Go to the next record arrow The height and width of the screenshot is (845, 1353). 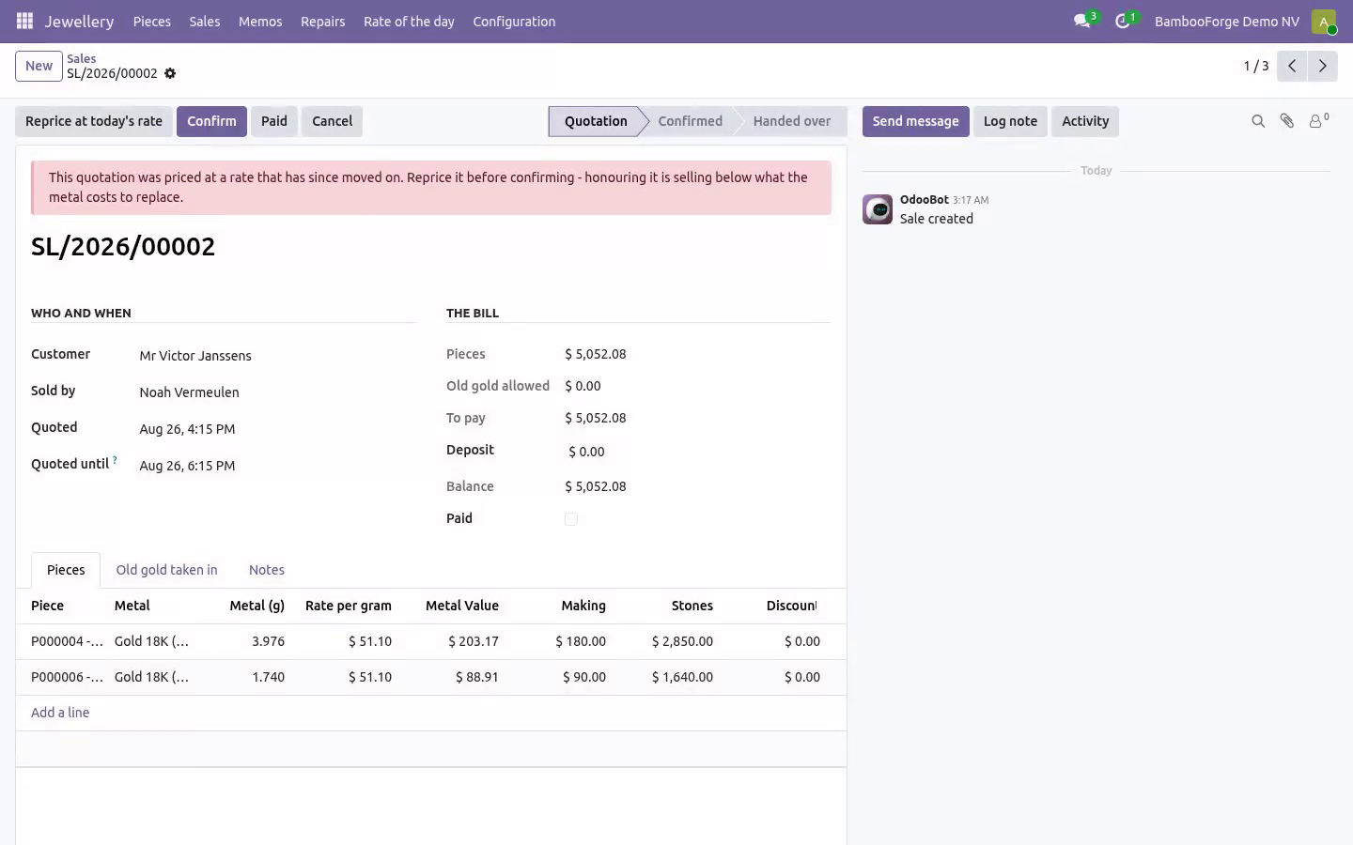1322,66
